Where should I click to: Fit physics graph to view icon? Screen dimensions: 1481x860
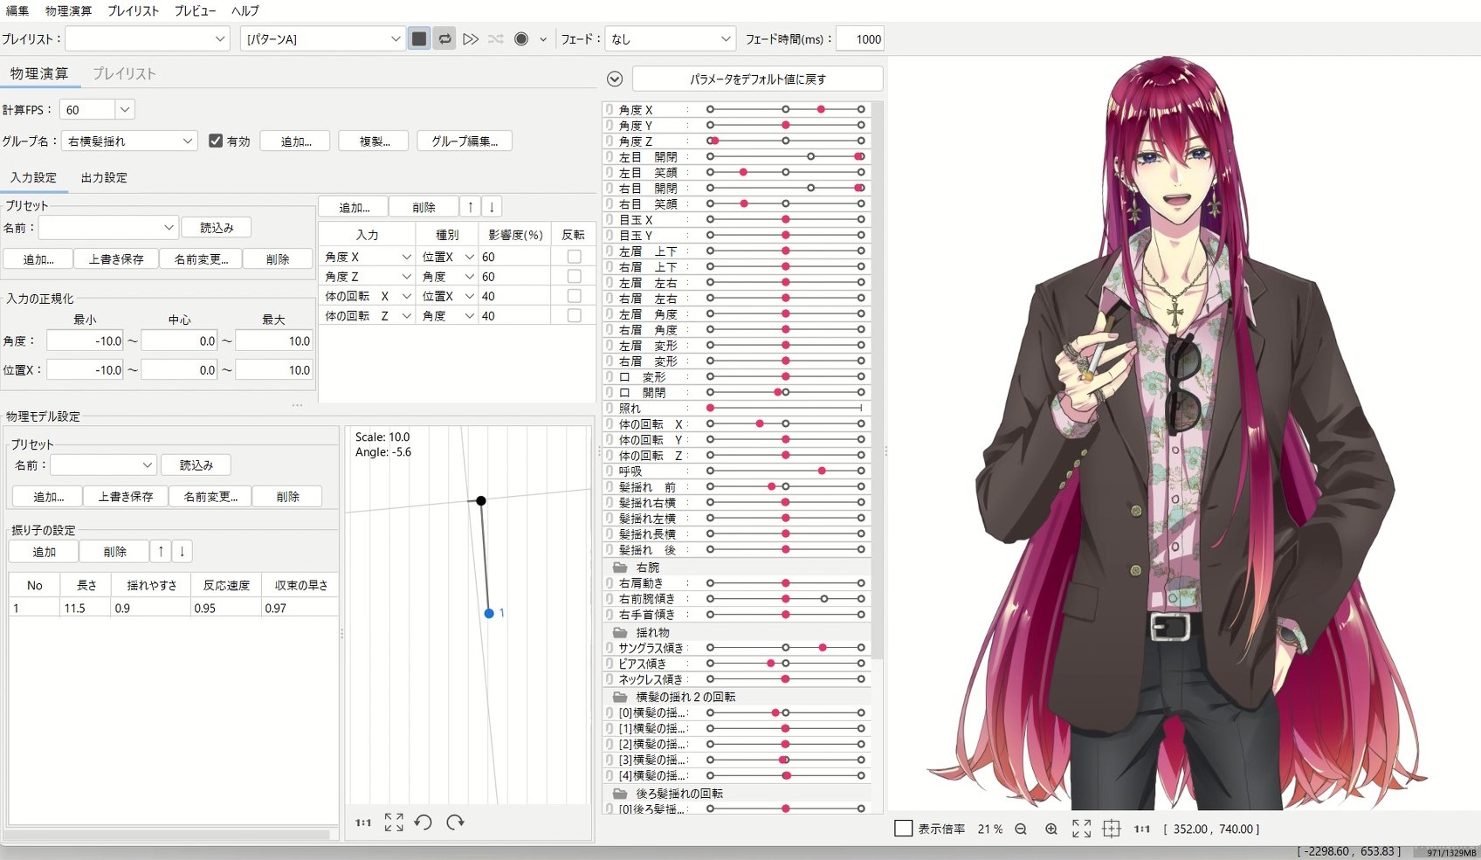pos(394,822)
